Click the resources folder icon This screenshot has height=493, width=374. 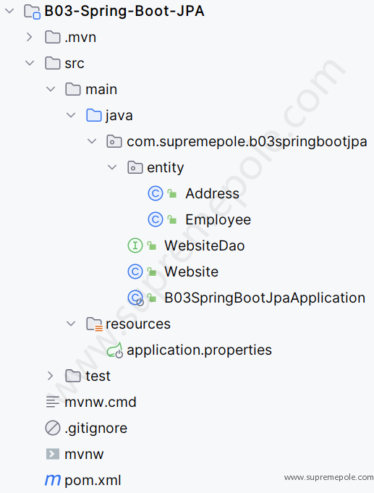click(94, 324)
